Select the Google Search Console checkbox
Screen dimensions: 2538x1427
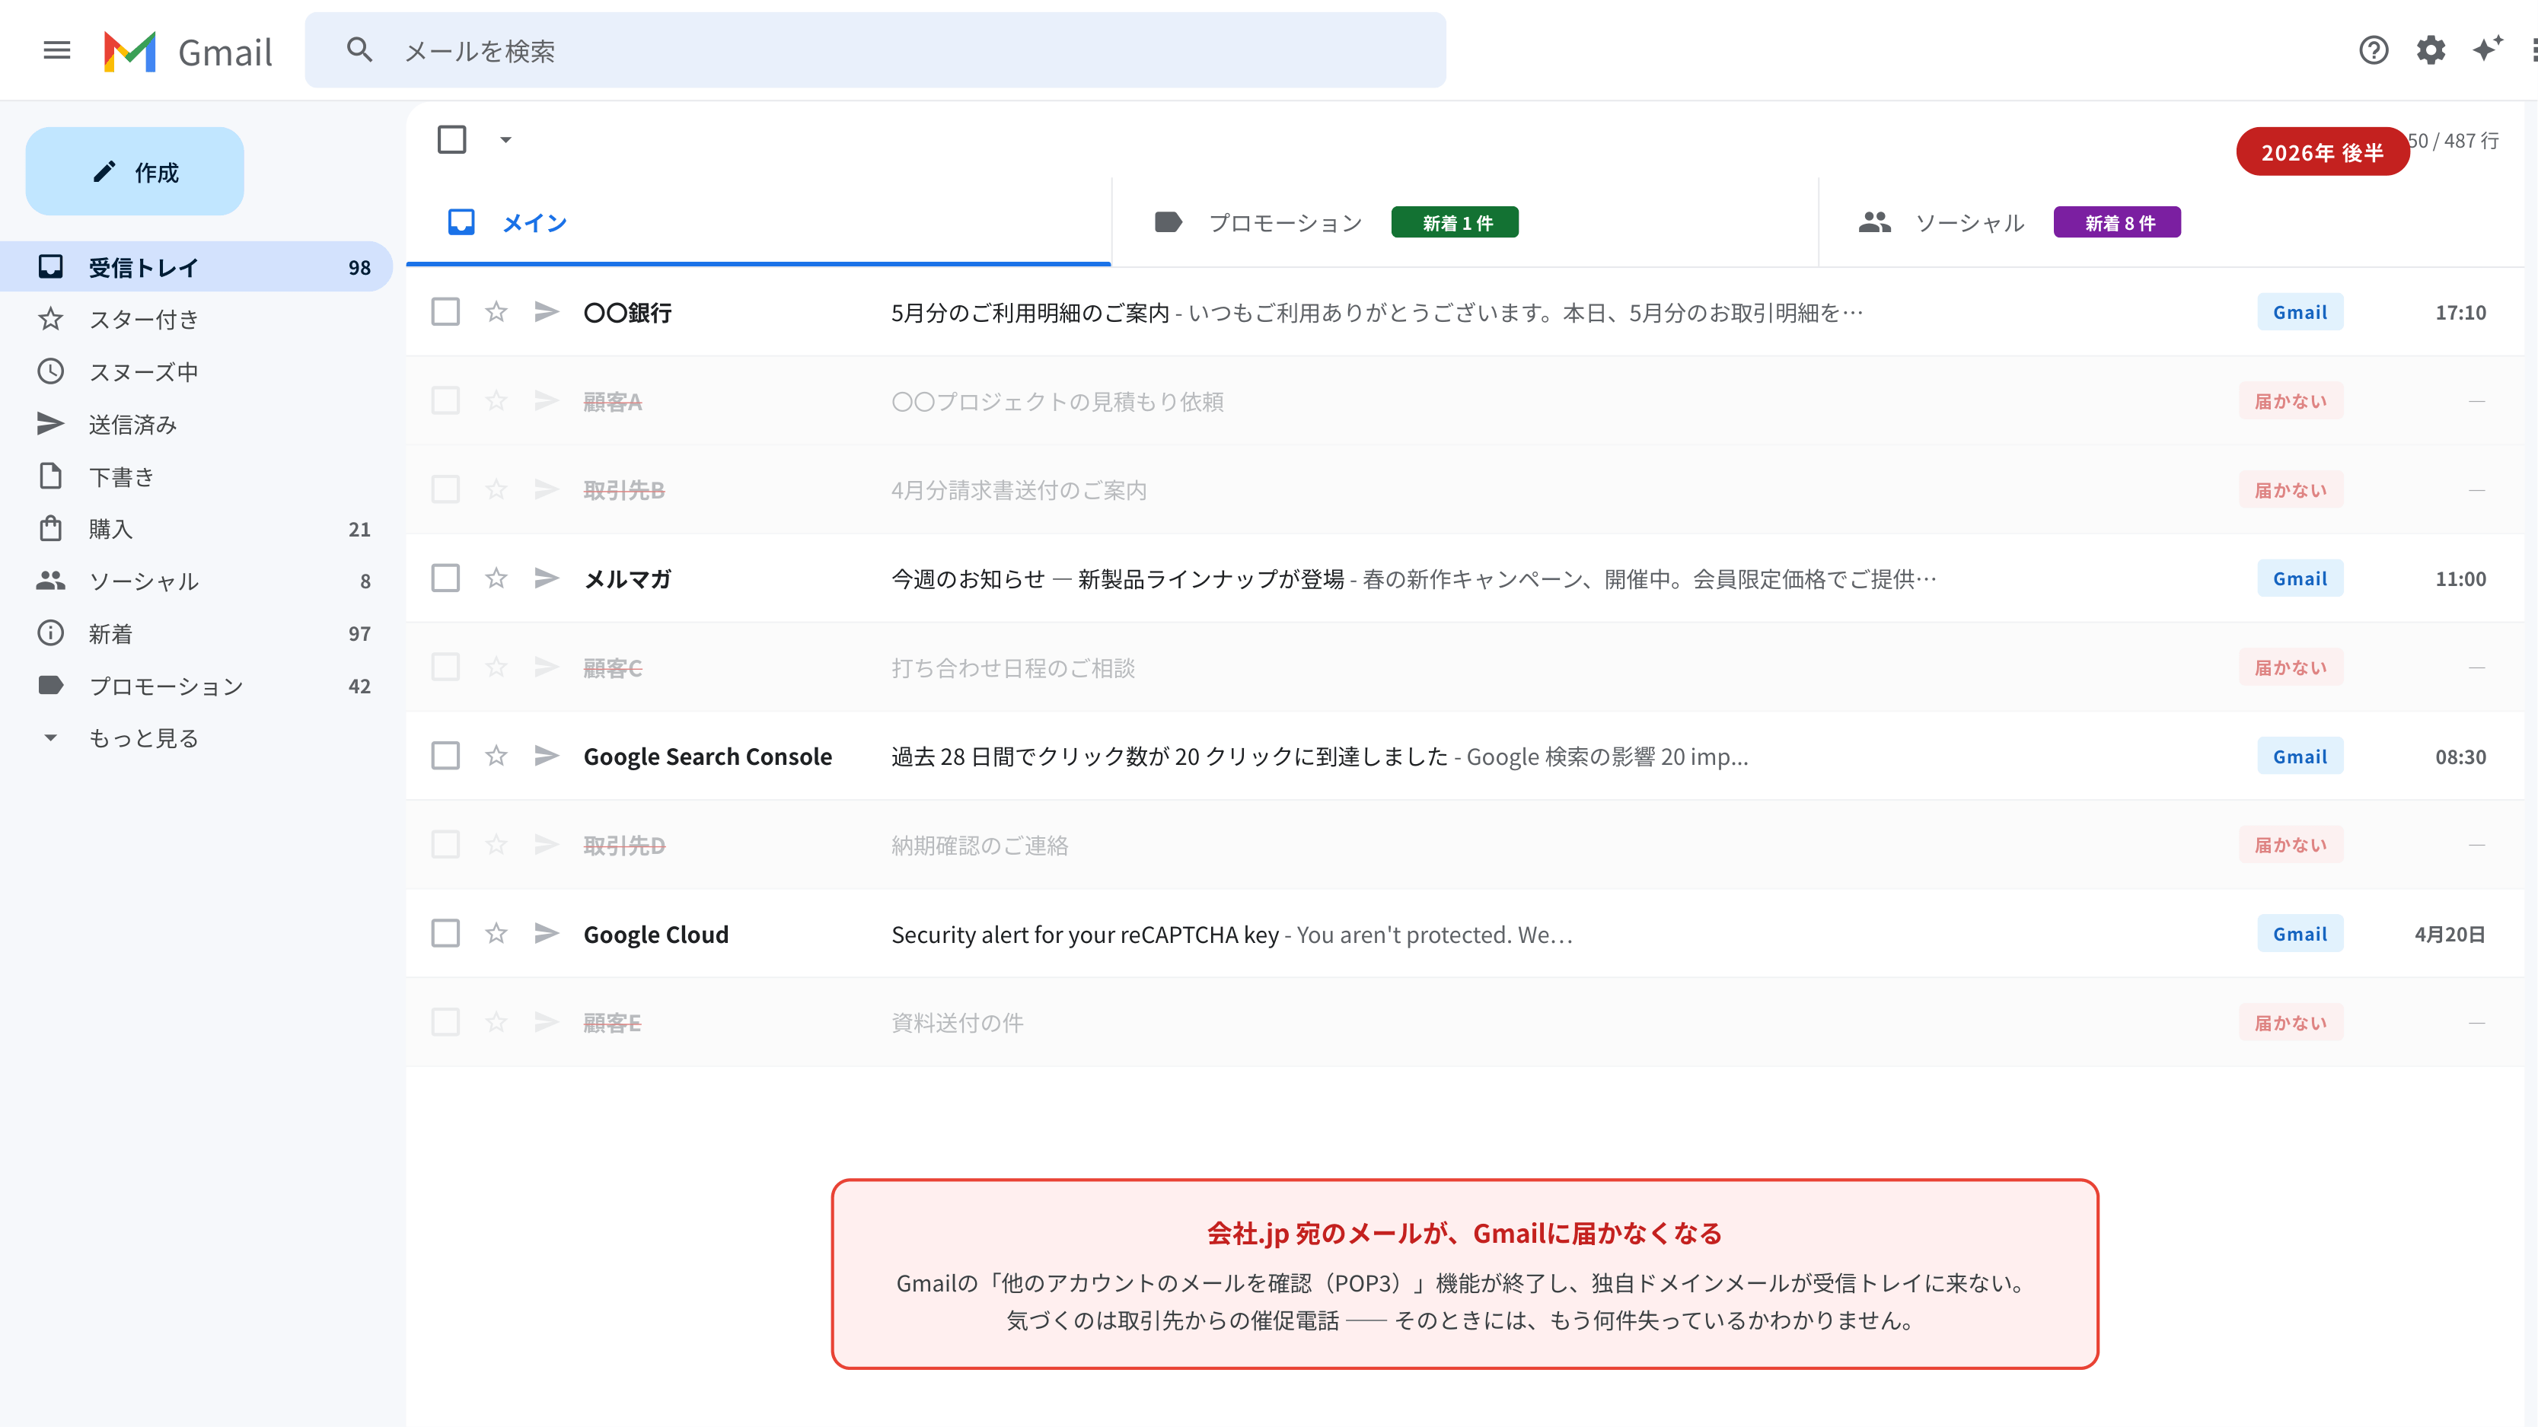445,755
